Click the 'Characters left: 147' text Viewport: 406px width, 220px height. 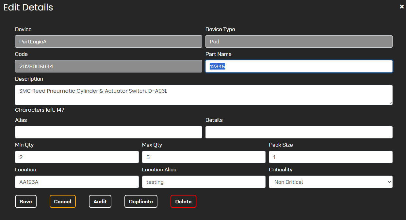tap(40, 110)
